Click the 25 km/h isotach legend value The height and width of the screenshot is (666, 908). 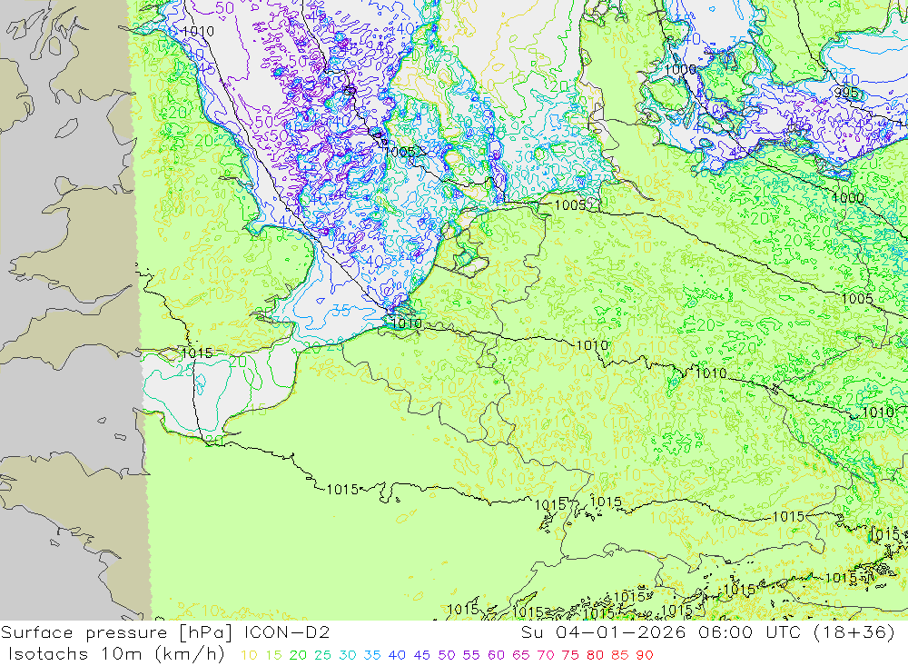(x=322, y=655)
